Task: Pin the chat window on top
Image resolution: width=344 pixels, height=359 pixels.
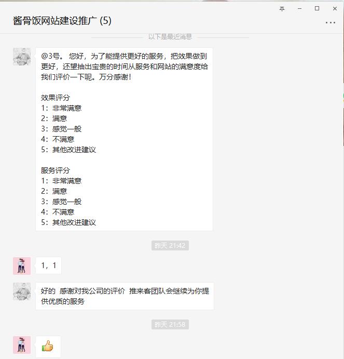Action: (x=282, y=9)
